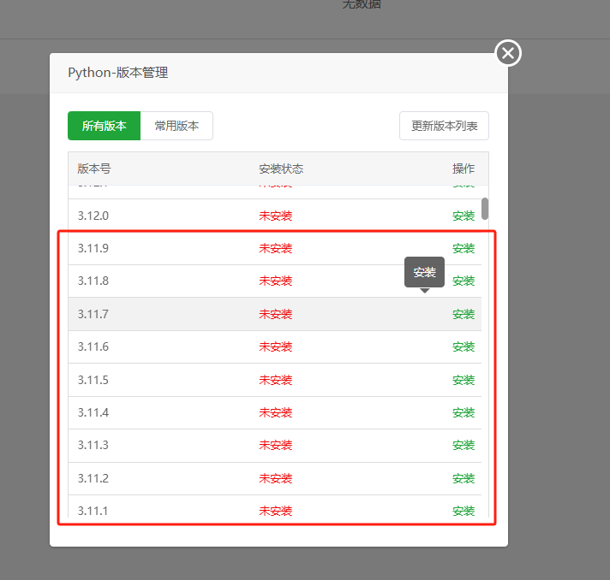Click 未安装 status in row 3.11.6

click(x=275, y=346)
